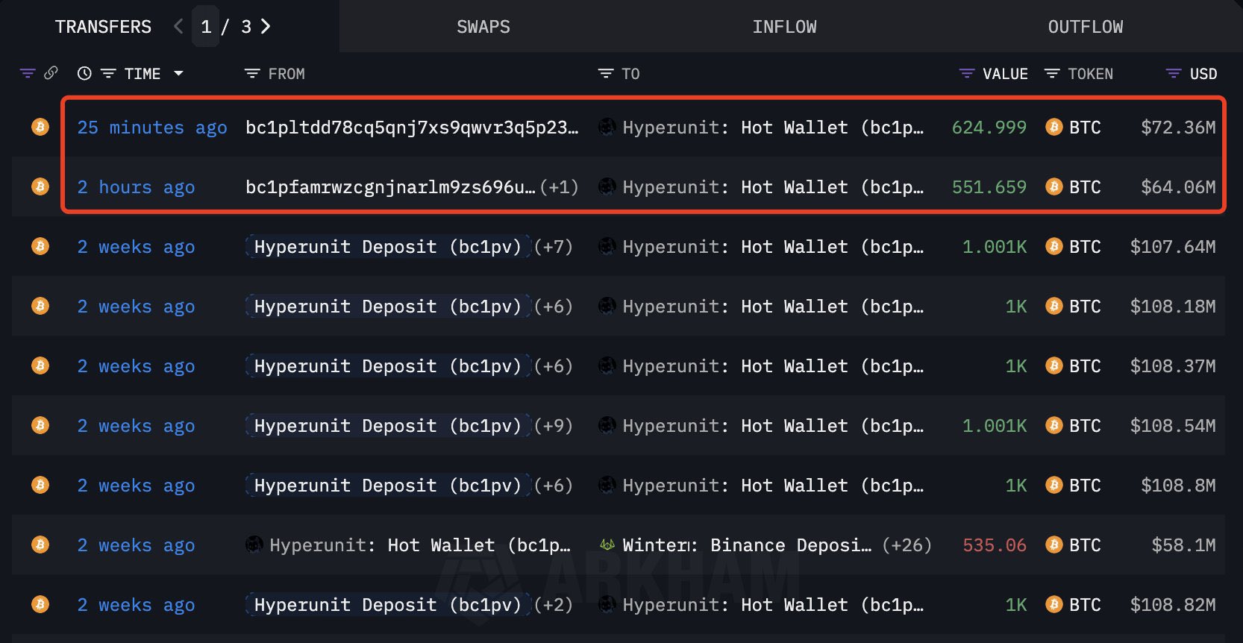Switch to the SWAPS tab
This screenshot has width=1243, height=643.
tap(483, 27)
